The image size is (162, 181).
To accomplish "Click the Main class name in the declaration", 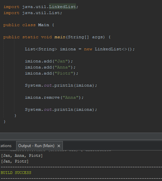I will [44, 25].
